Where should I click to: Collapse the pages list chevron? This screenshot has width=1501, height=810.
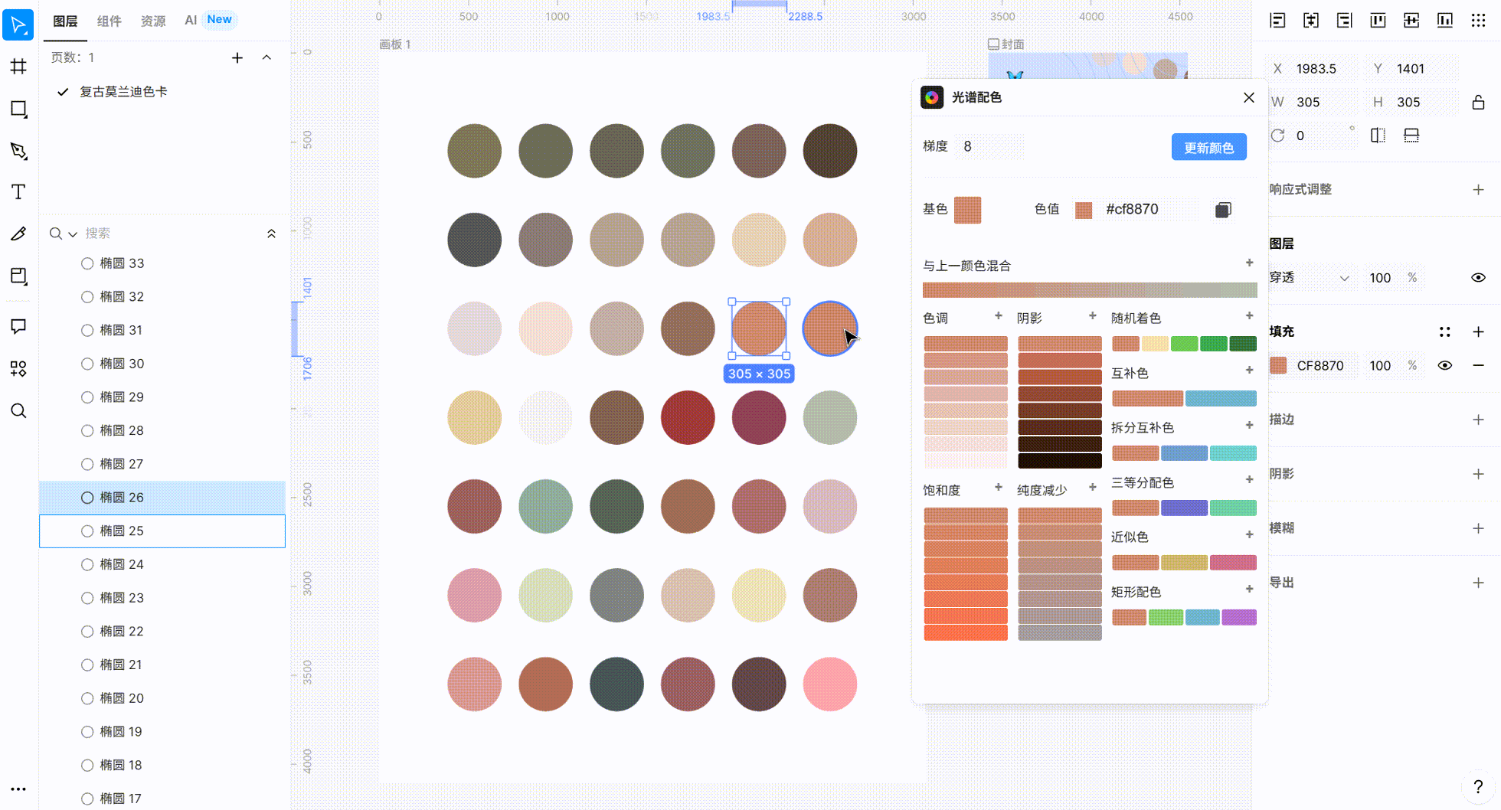tap(267, 57)
